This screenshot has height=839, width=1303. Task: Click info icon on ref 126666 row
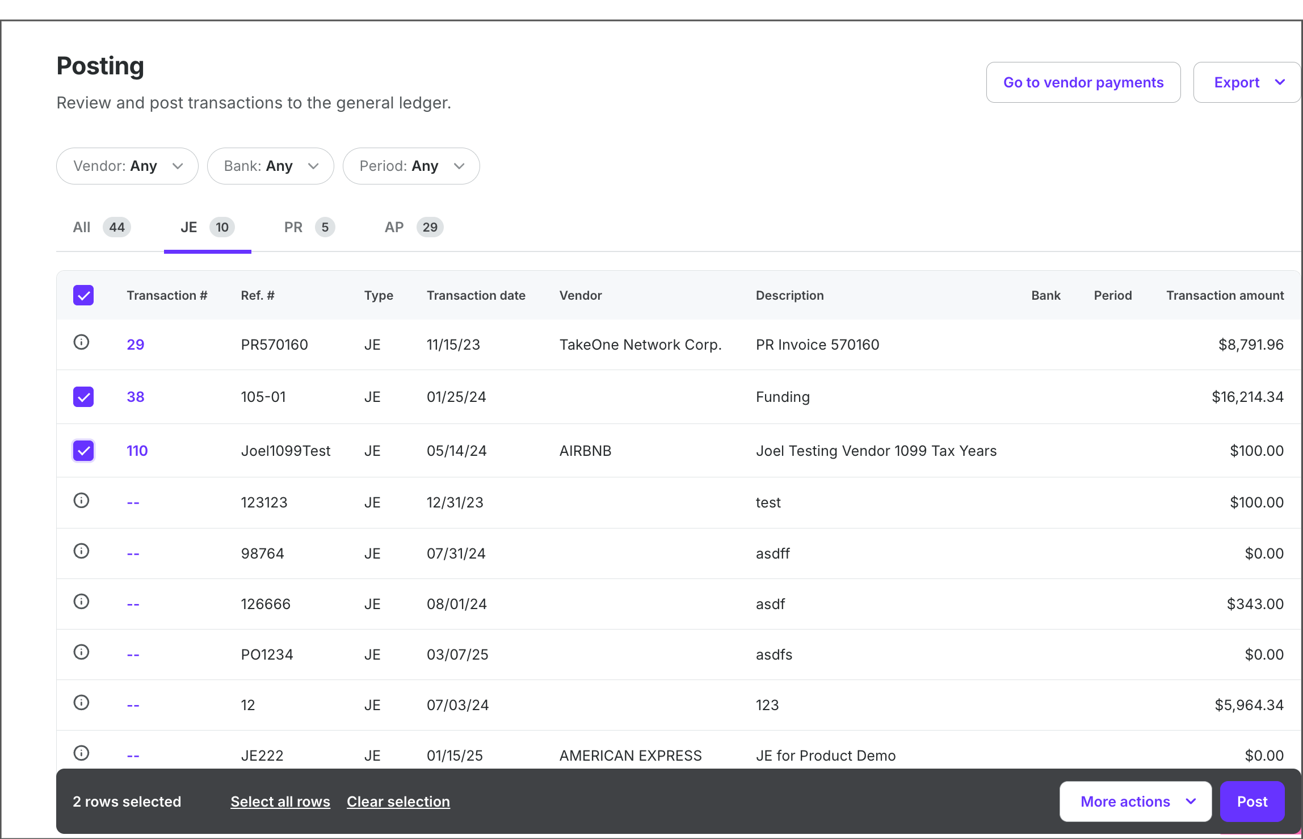pos(82,602)
